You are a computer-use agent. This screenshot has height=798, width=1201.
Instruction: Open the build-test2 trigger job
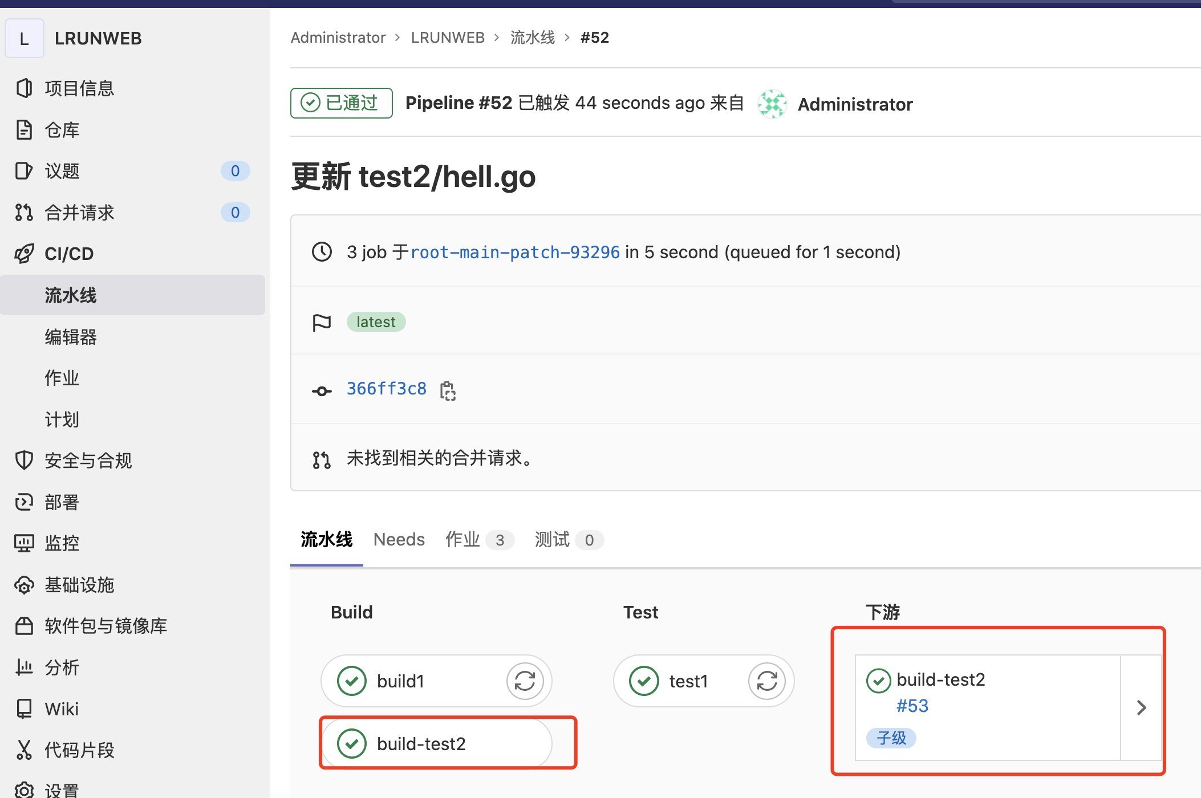[x=421, y=743]
